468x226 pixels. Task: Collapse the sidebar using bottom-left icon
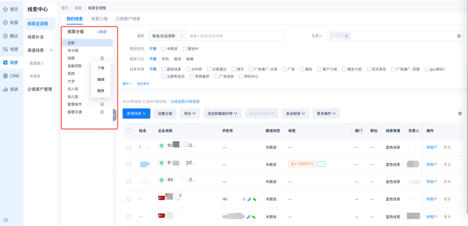6,220
